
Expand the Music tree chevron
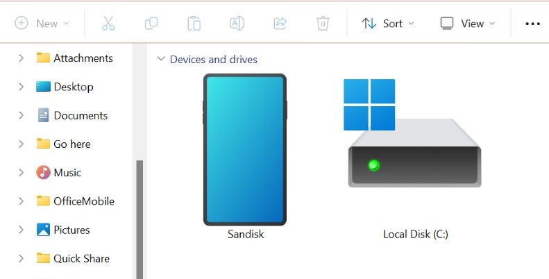pos(21,173)
